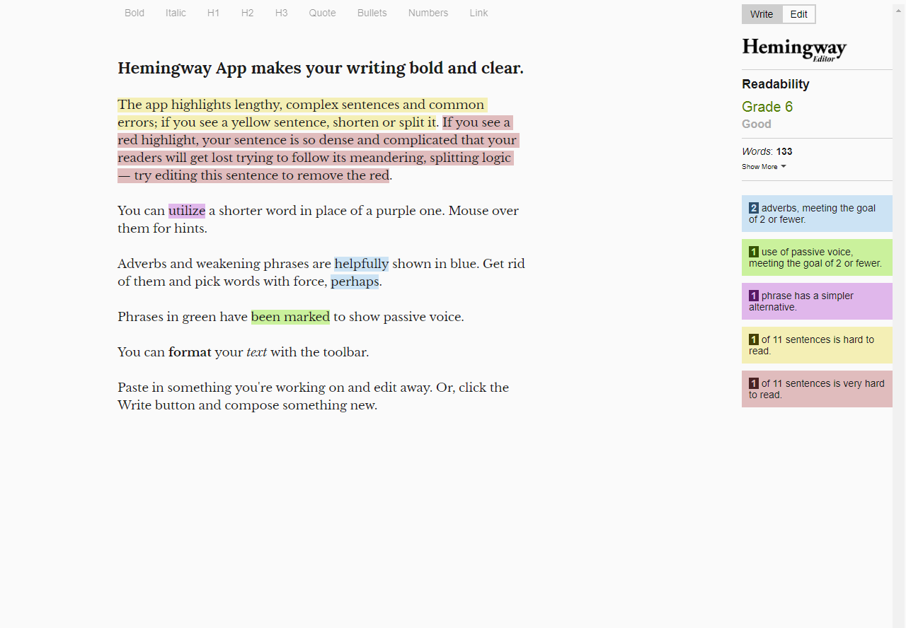Viewport: 906px width, 628px height.
Task: Click the blue highlighted word perhaps
Action: point(355,281)
